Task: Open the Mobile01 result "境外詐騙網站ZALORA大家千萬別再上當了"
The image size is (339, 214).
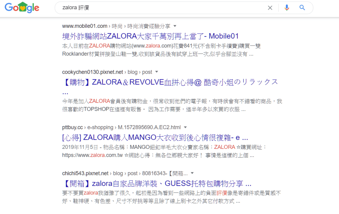Action: [150, 36]
